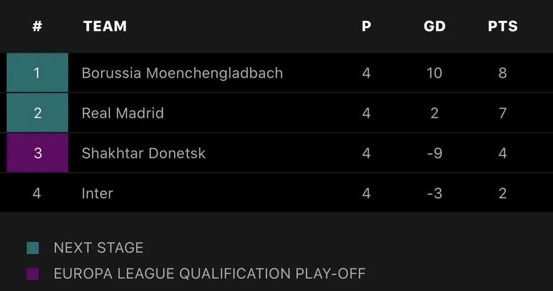Click EUROPA LEAGUE QUALIFICATION PLAY-OFF label
The width and height of the screenshot is (553, 291).
click(x=210, y=273)
